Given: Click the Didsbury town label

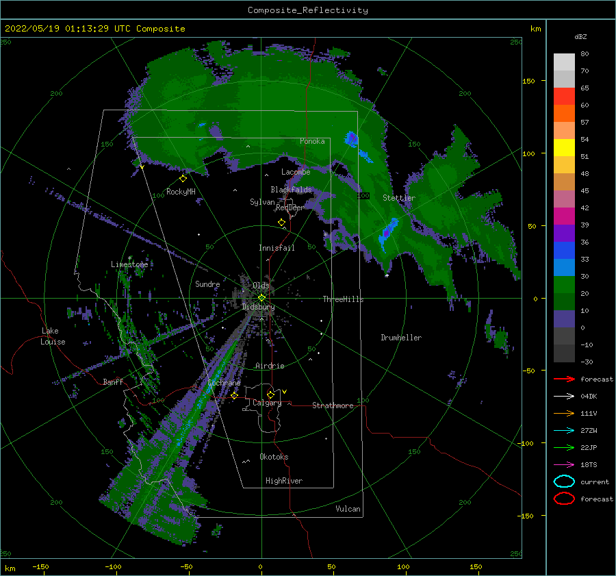Looking at the screenshot, I should point(258,307).
